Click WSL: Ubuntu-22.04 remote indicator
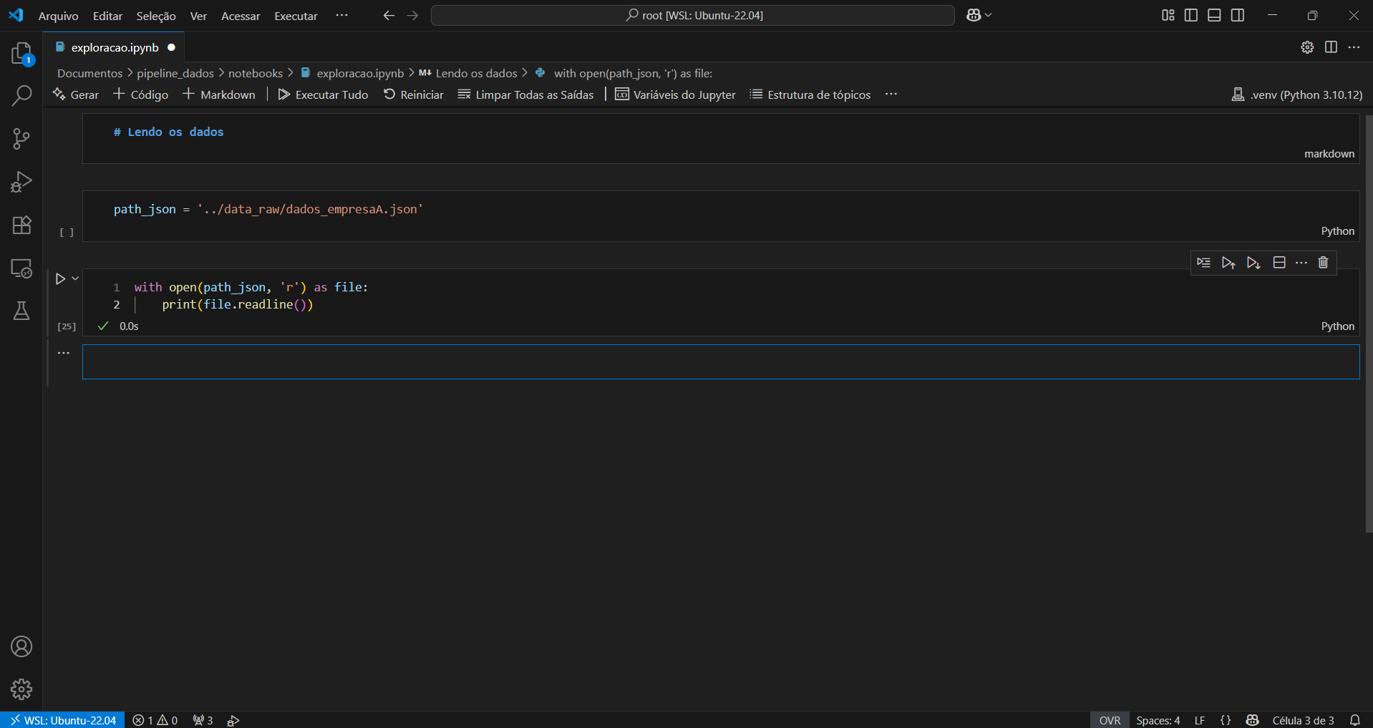Viewport: 1373px width, 728px height. [62, 720]
